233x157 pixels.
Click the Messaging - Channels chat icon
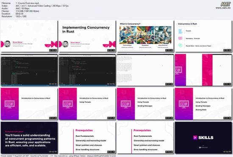(x=180, y=39)
